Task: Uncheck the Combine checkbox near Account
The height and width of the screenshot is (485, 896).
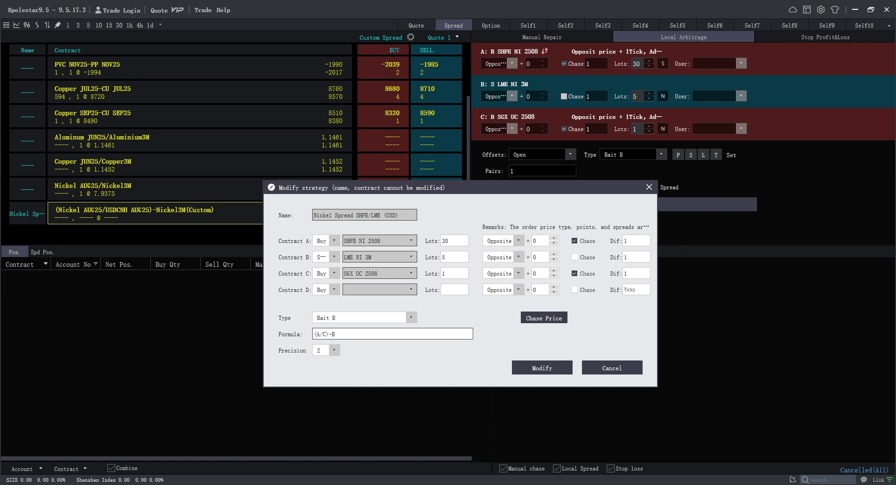Action: pos(111,468)
